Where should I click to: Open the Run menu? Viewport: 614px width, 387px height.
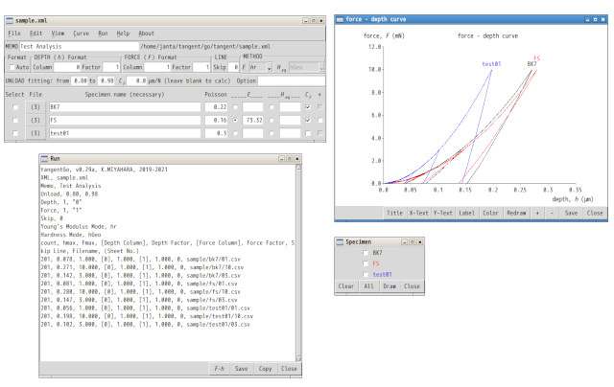[x=103, y=34]
